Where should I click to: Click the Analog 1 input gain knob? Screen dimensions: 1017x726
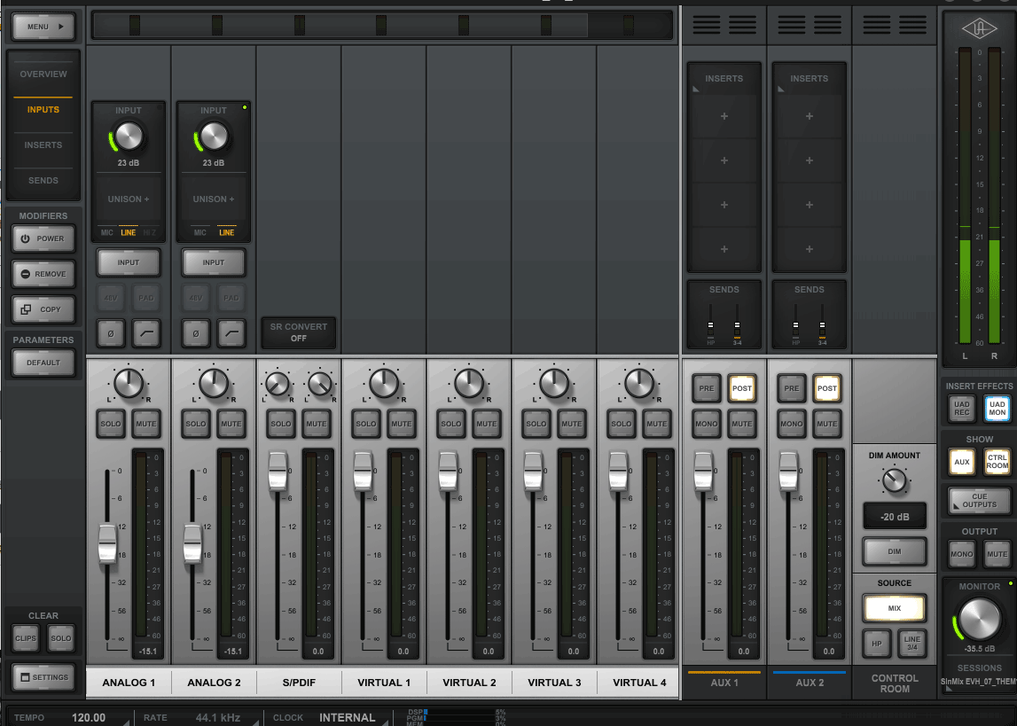pos(129,137)
